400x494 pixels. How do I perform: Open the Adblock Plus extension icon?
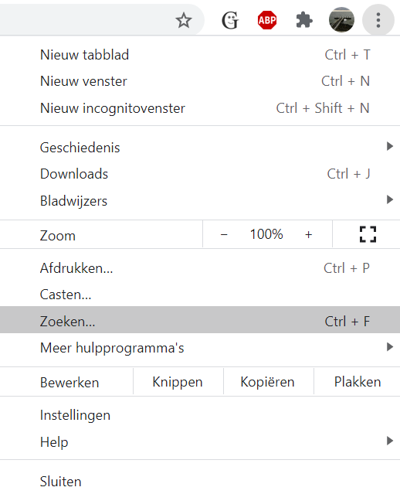(x=267, y=20)
